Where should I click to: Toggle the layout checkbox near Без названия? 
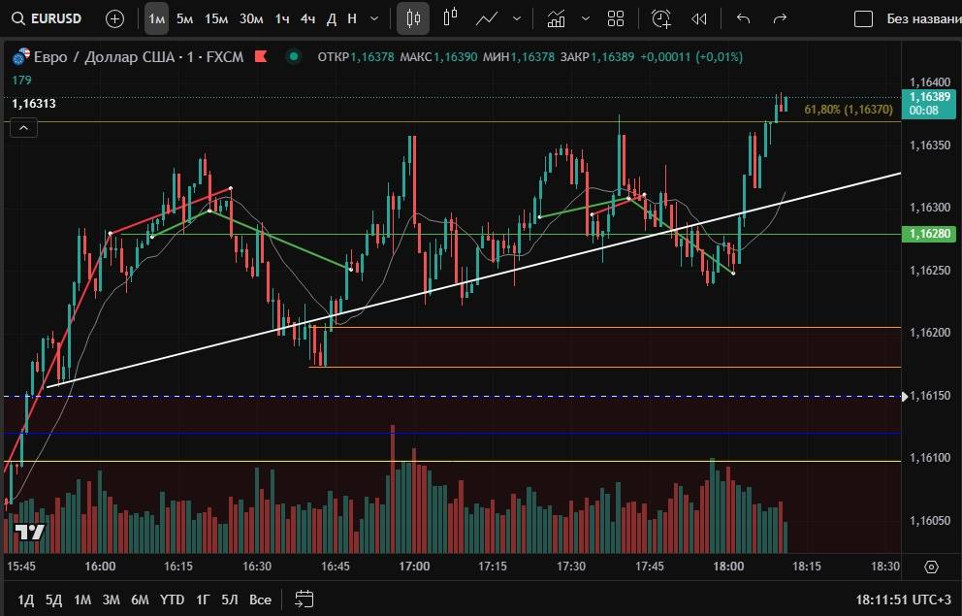click(863, 18)
